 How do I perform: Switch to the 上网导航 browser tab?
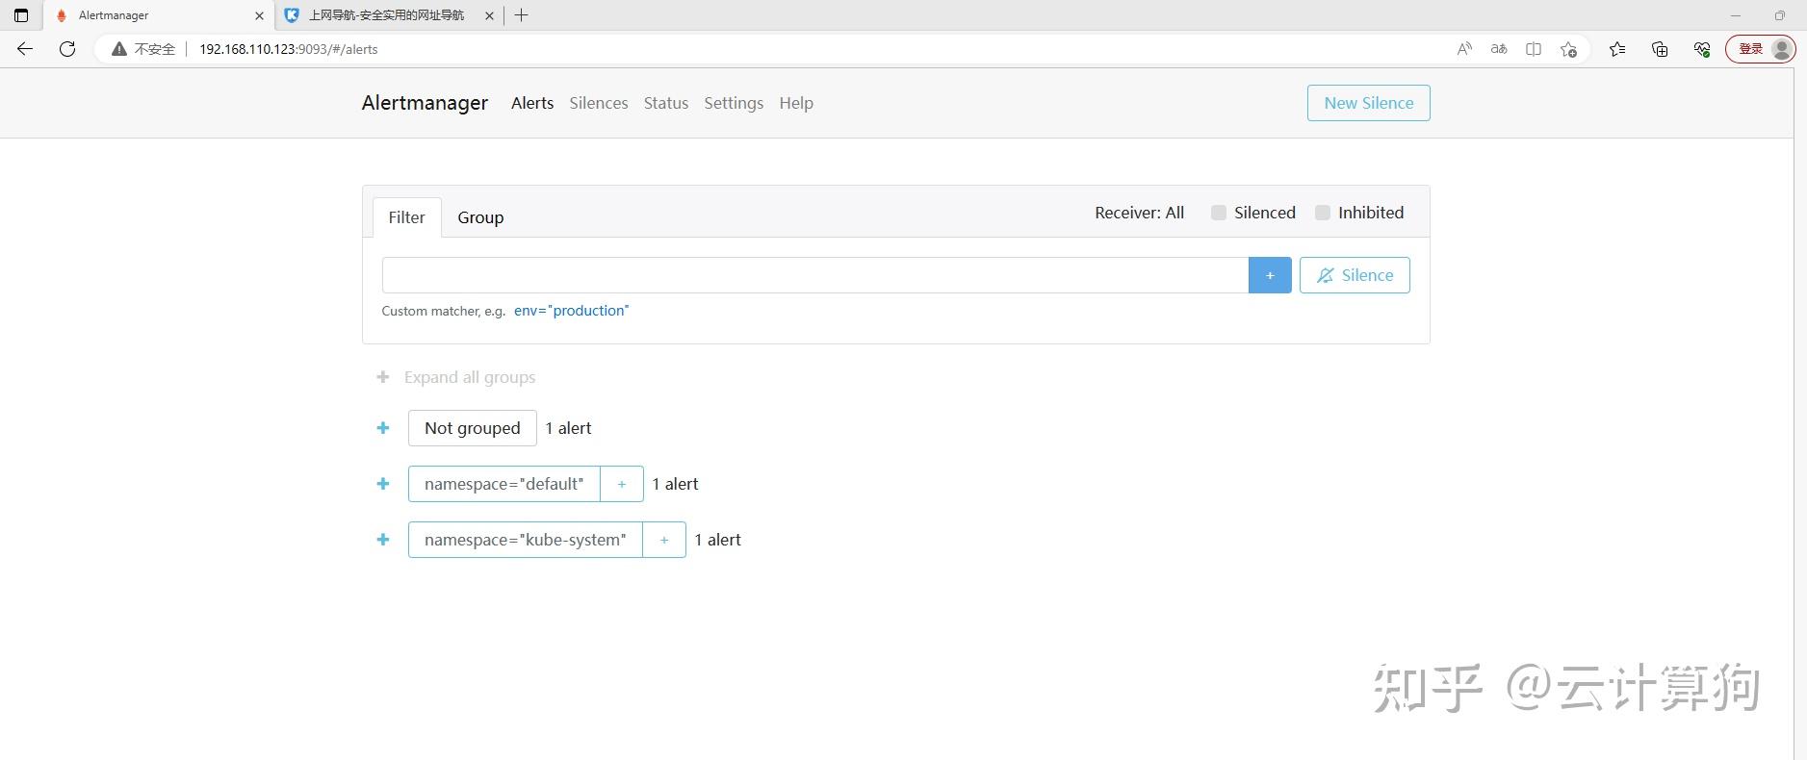(x=387, y=15)
